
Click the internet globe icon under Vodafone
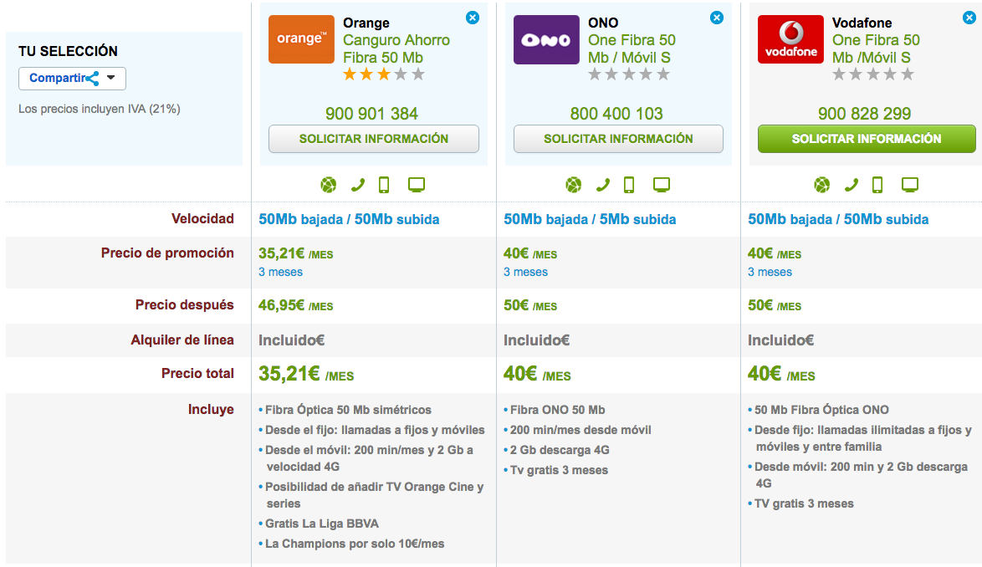pos(821,185)
